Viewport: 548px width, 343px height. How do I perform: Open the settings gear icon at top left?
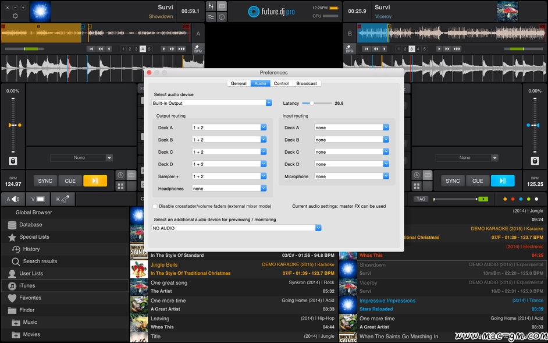click(x=15, y=16)
